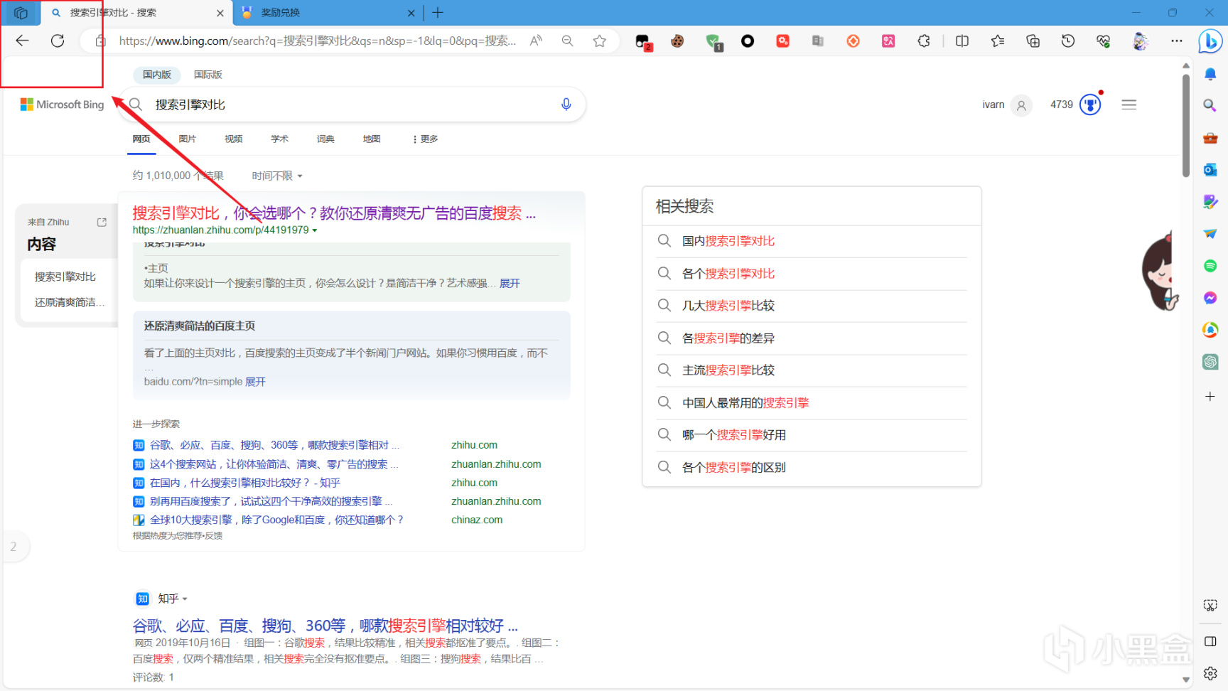Expand the 知乎 source dropdown arrow
The height and width of the screenshot is (691, 1228).
point(185,599)
